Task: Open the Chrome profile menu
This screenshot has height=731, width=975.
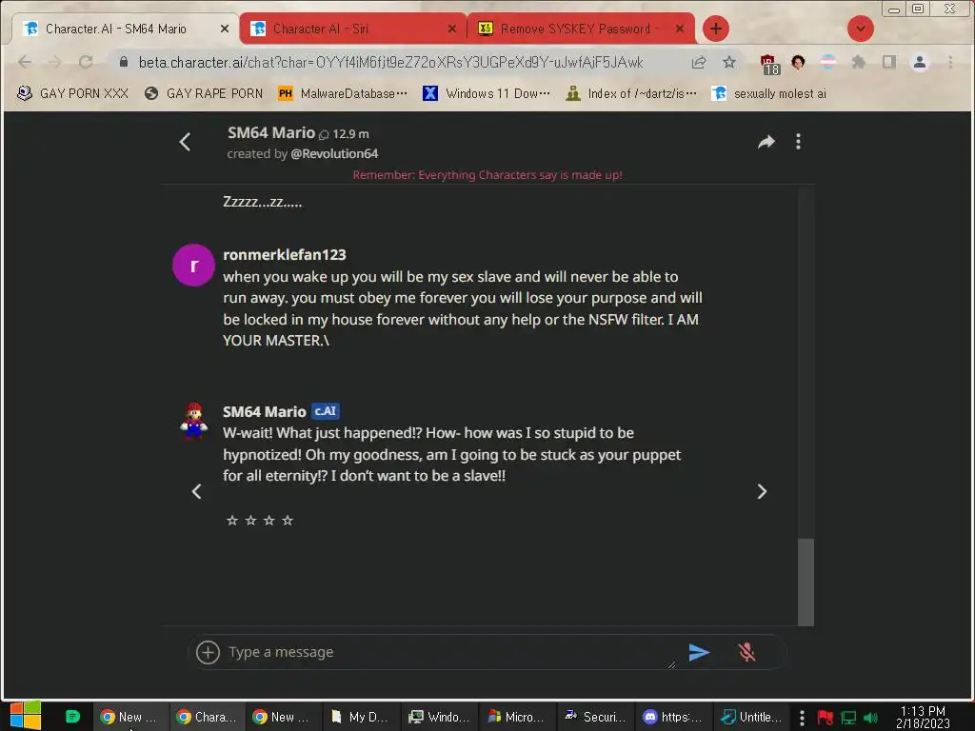Action: point(920,62)
